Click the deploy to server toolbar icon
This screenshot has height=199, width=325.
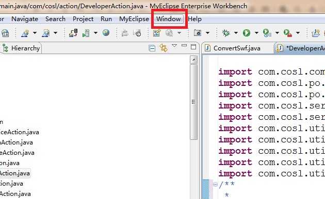point(73,33)
